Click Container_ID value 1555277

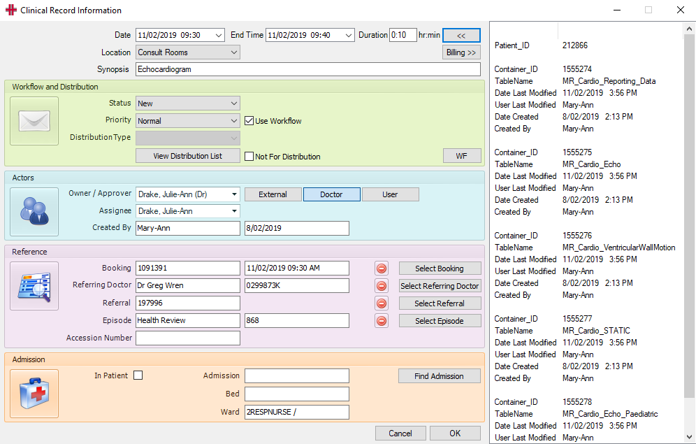(x=577, y=319)
